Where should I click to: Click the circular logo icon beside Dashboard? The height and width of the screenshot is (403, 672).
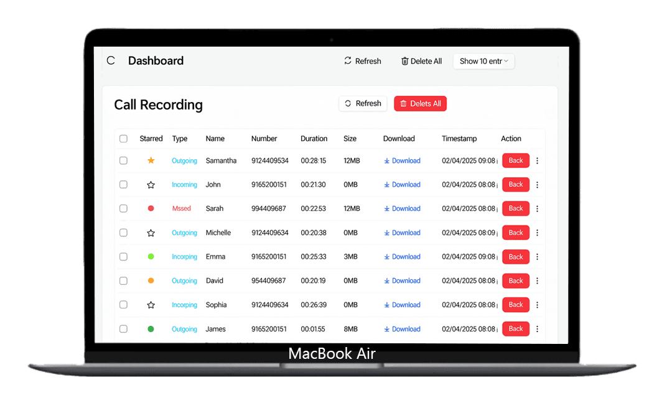[111, 60]
